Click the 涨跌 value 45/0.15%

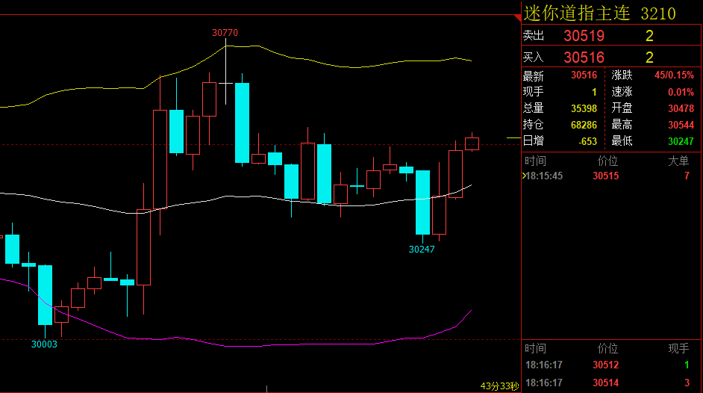point(674,75)
